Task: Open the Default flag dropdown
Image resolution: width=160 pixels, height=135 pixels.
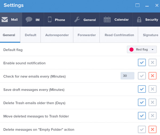Action: 142,49
